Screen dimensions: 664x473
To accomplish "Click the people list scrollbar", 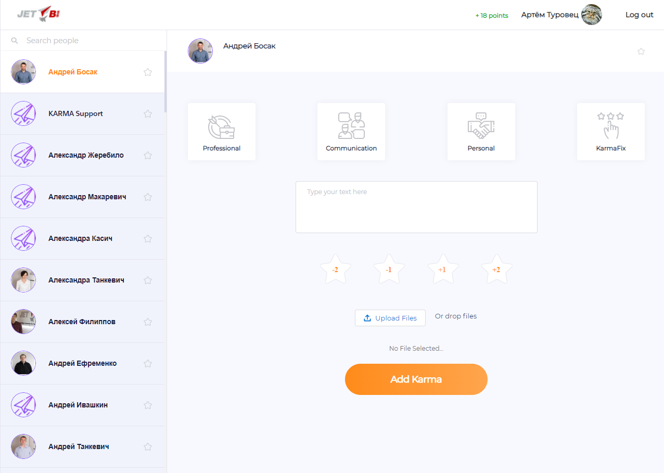I will tap(165, 81).
